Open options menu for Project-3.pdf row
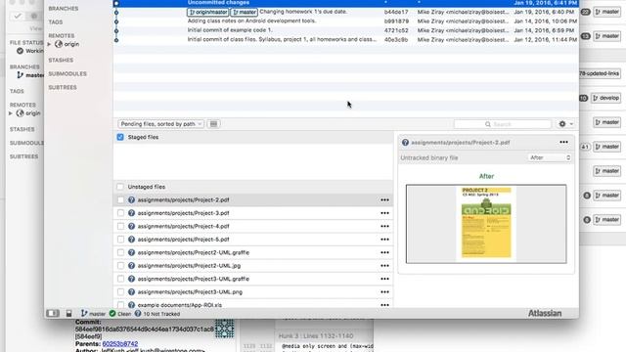The width and height of the screenshot is (626, 352). click(384, 213)
